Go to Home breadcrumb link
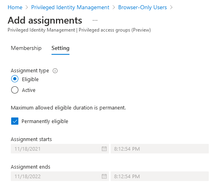The height and width of the screenshot is (185, 212). pos(15,7)
